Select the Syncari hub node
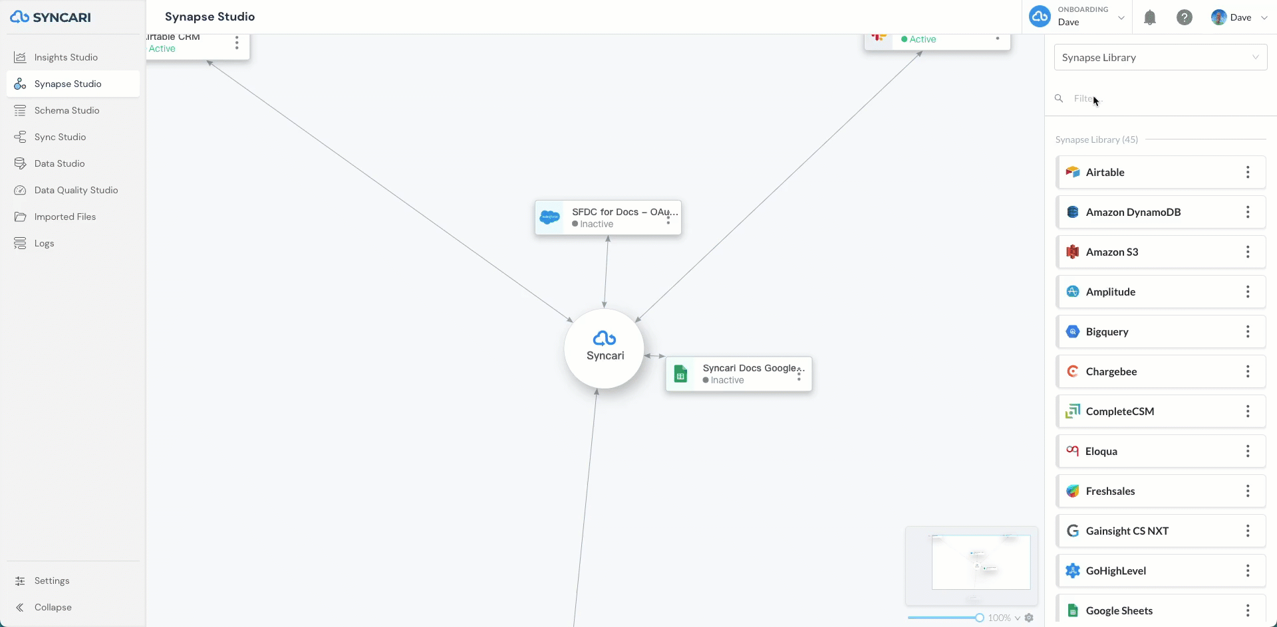Viewport: 1277px width, 627px height. [604, 349]
